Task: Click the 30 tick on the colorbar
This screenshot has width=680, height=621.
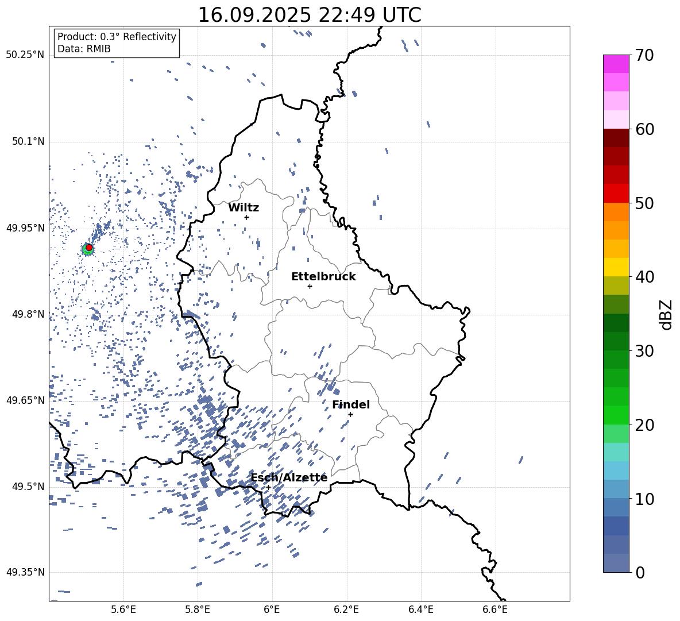Action: point(644,351)
